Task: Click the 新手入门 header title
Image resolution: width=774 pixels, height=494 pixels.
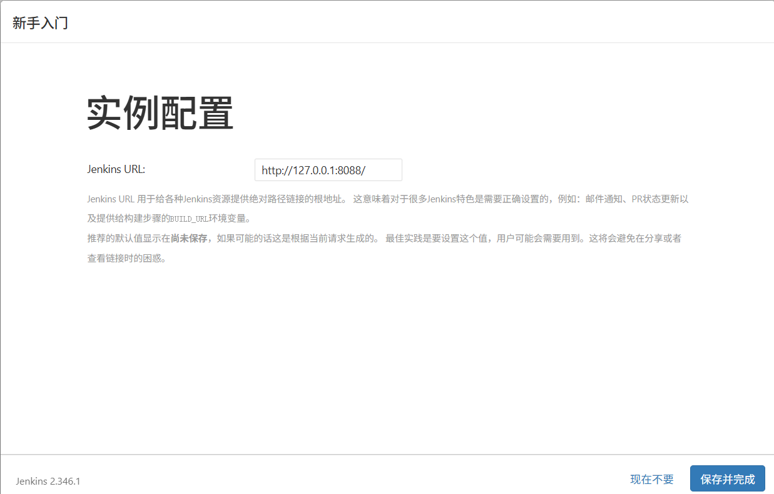Action: [40, 23]
